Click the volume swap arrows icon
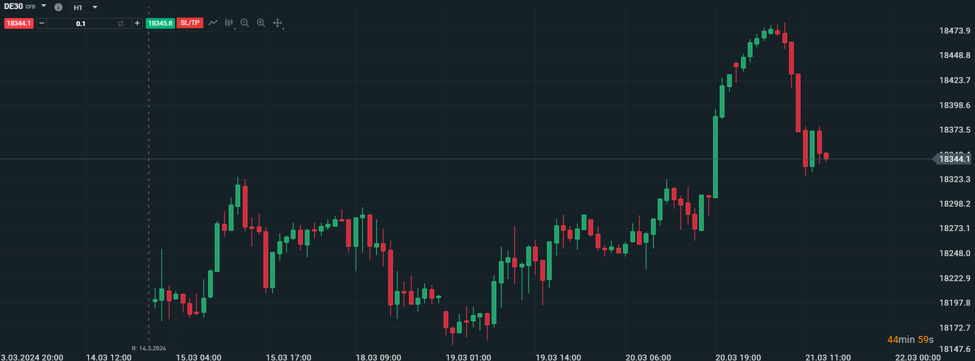 pyautogui.click(x=121, y=23)
